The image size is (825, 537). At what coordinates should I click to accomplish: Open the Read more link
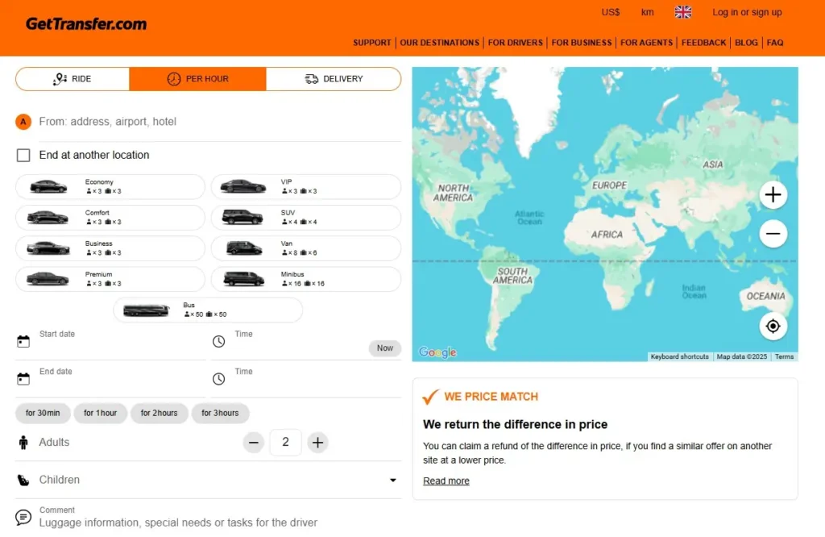tap(446, 481)
